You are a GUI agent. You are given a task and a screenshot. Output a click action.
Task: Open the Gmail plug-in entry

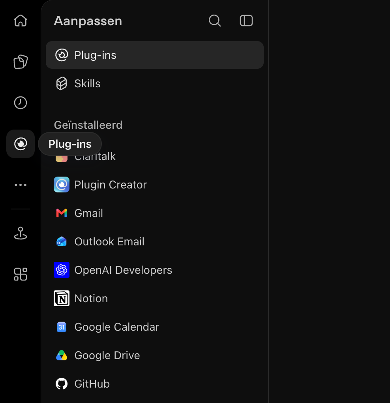click(155, 213)
